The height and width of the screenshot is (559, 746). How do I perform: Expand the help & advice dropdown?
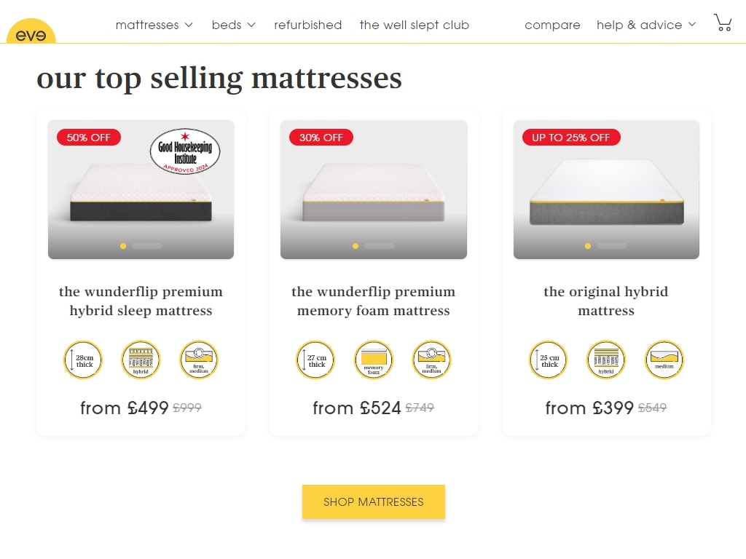pyautogui.click(x=646, y=25)
